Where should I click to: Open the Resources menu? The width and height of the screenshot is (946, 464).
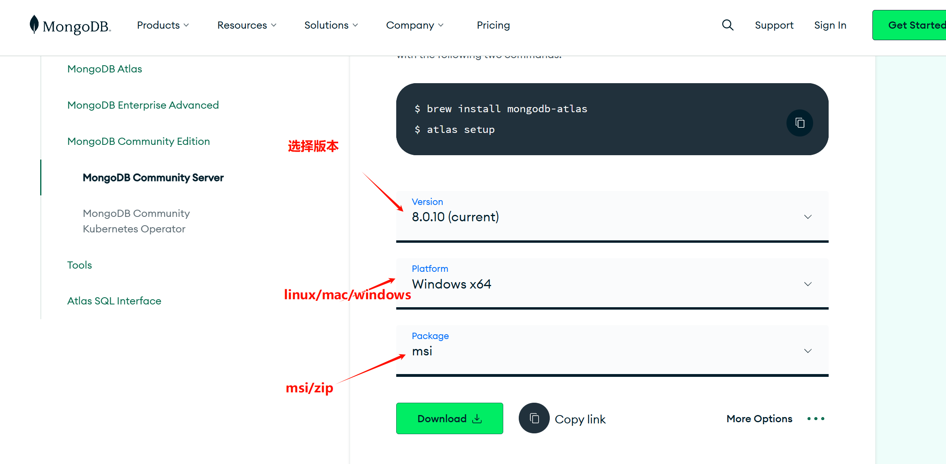247,25
